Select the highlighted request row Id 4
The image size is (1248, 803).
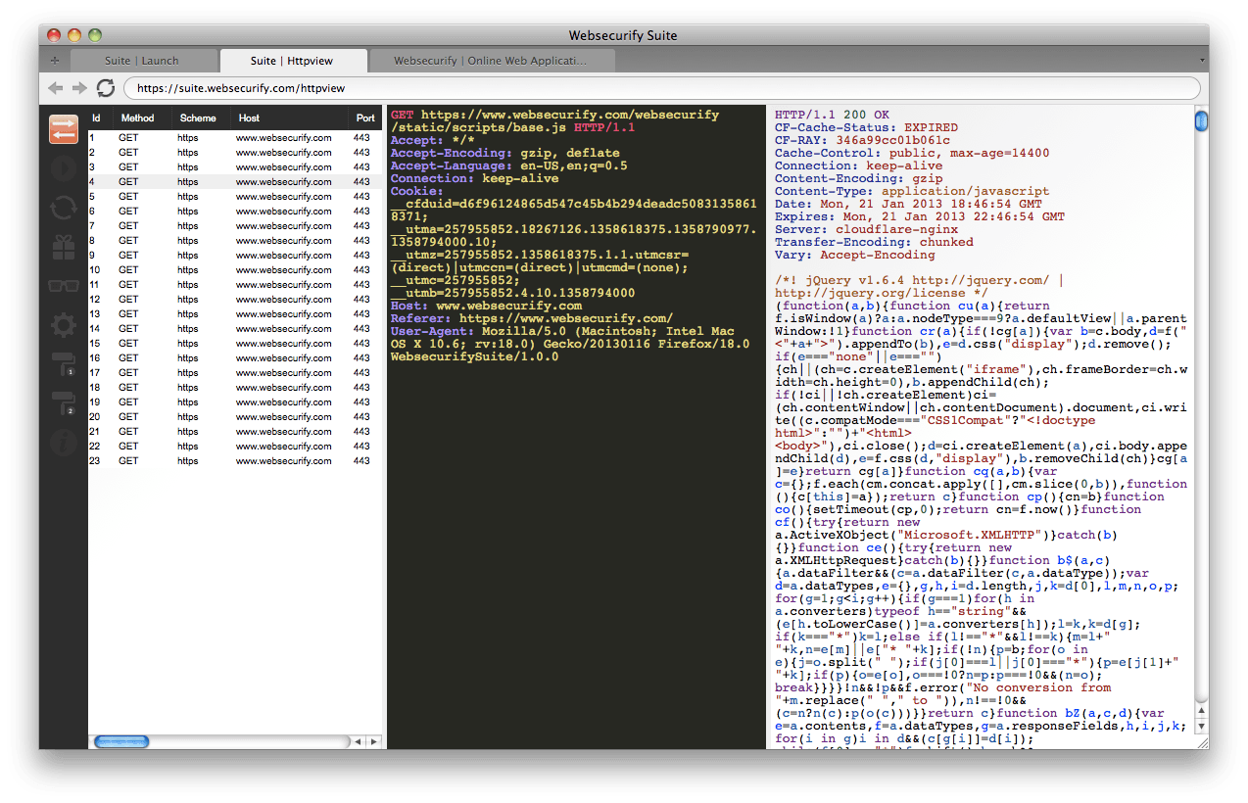tap(235, 182)
